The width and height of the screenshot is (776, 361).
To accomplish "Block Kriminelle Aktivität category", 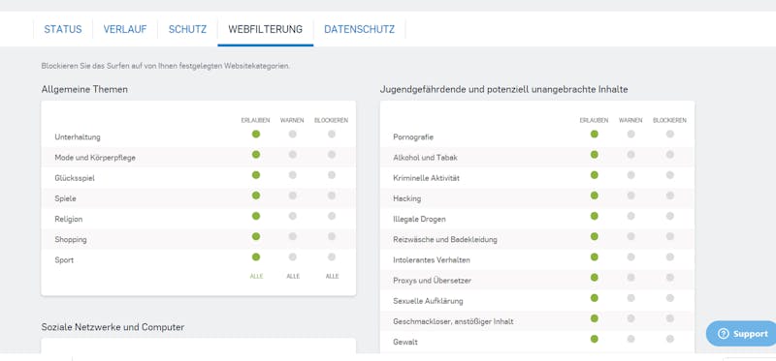I will [669, 175].
